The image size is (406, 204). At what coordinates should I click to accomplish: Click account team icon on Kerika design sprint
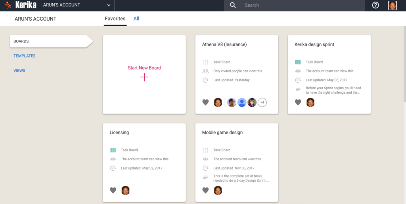[x=298, y=71]
